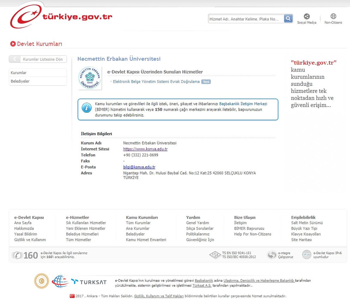Open Elektronik Belge Yönetim Sistemi Evrak Doğrulama
This screenshot has width=350, height=305.
coord(156,82)
